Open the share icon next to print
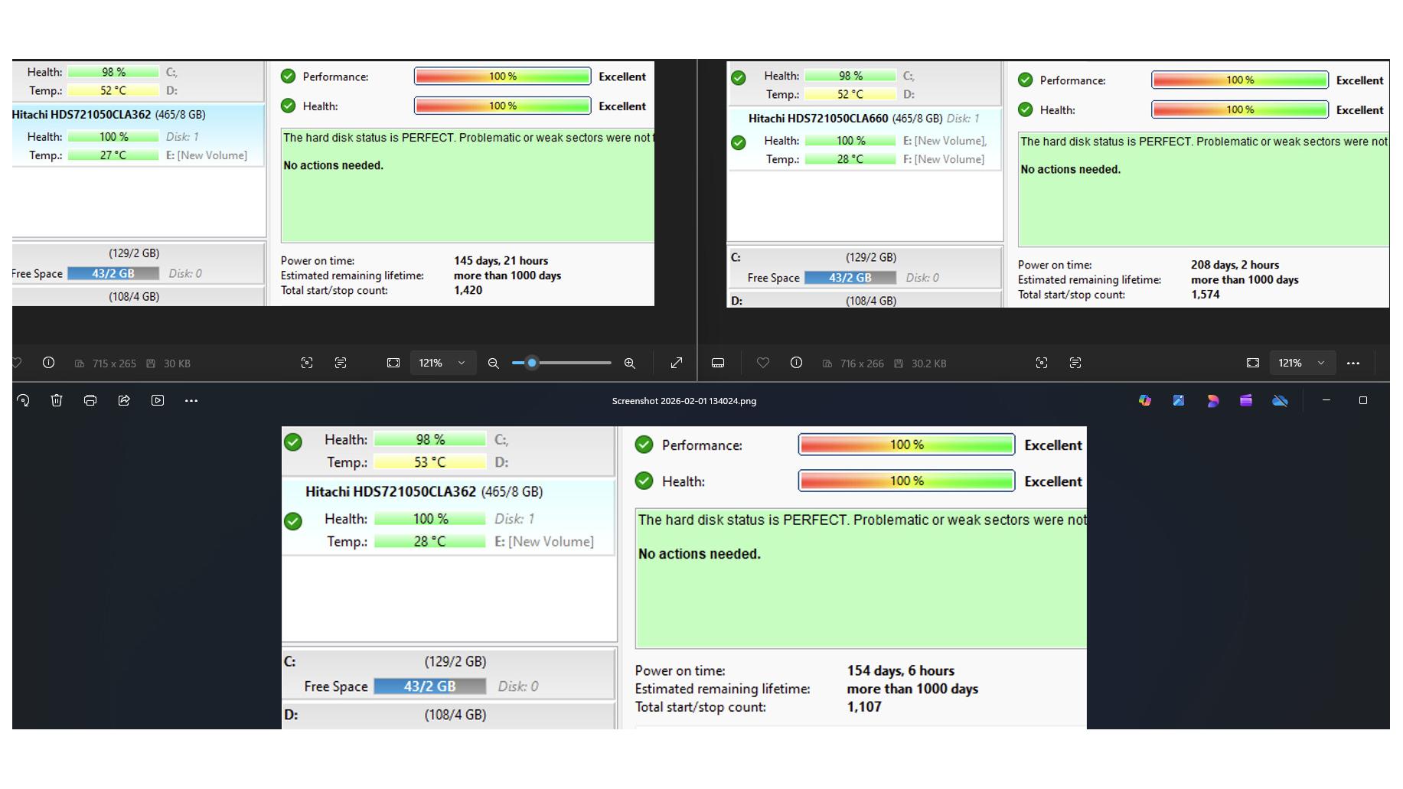 coord(124,400)
